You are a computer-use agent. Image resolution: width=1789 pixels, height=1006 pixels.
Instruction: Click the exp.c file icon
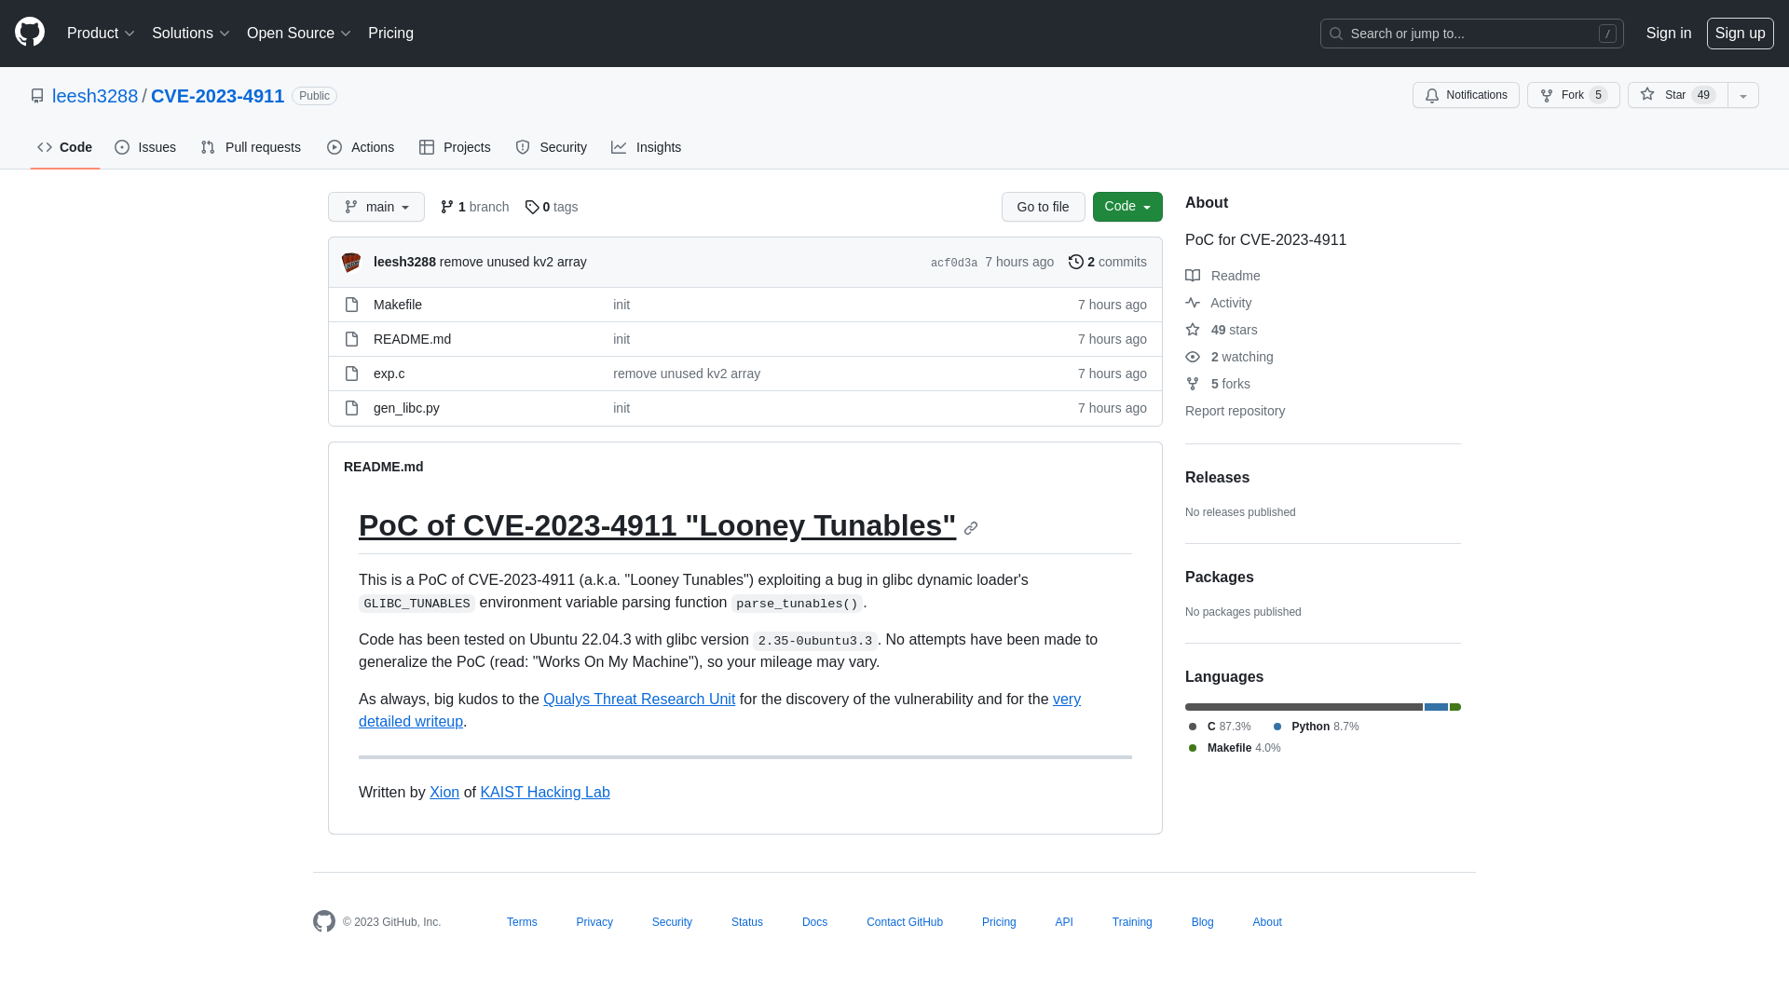click(351, 374)
